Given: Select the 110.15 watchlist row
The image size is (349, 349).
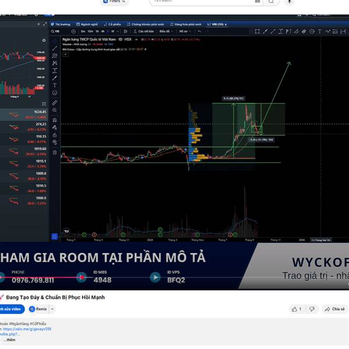Looking at the screenshot, I should (23, 139).
